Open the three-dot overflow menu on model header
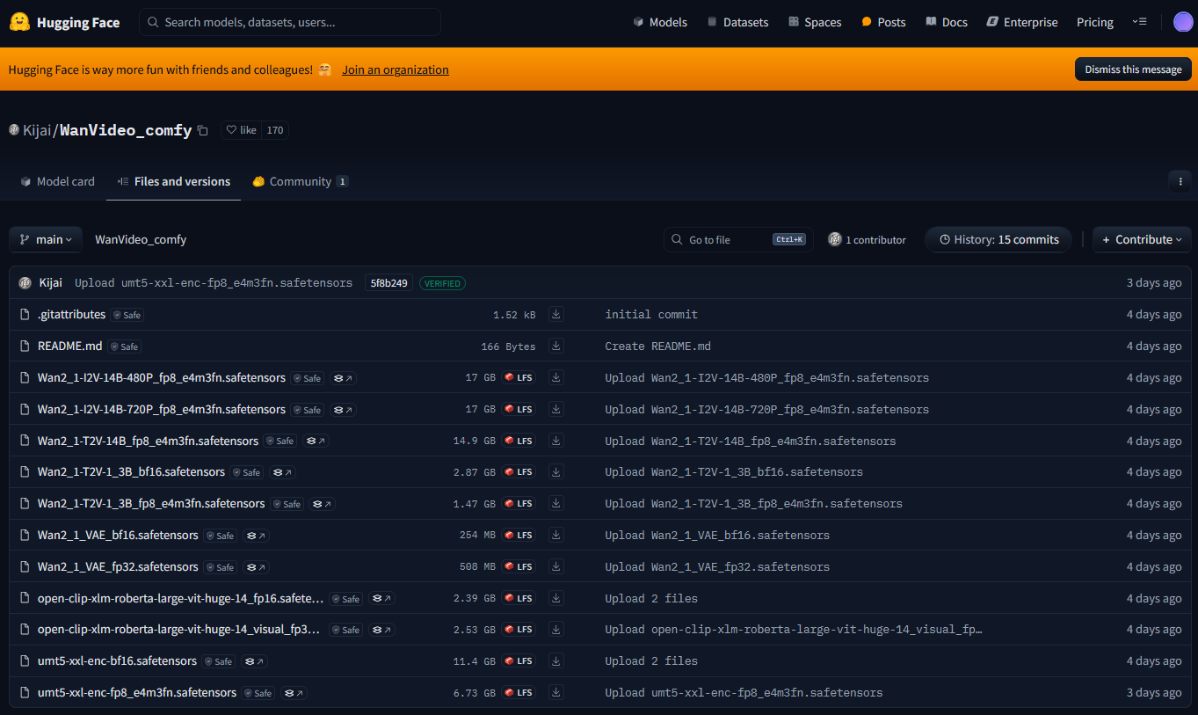The width and height of the screenshot is (1198, 715). coord(1180,180)
